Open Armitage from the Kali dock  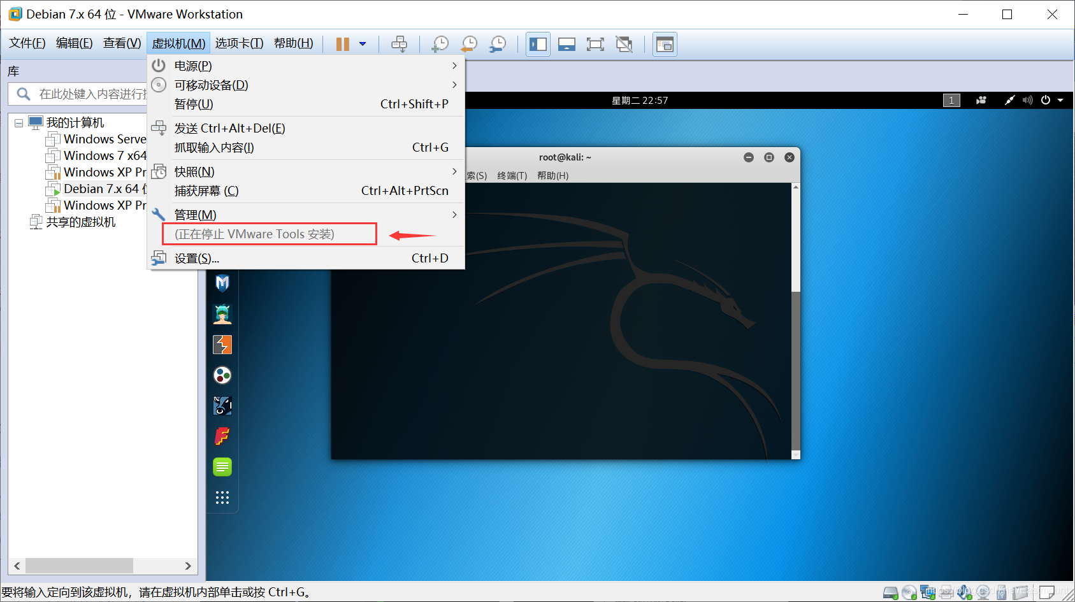point(222,313)
